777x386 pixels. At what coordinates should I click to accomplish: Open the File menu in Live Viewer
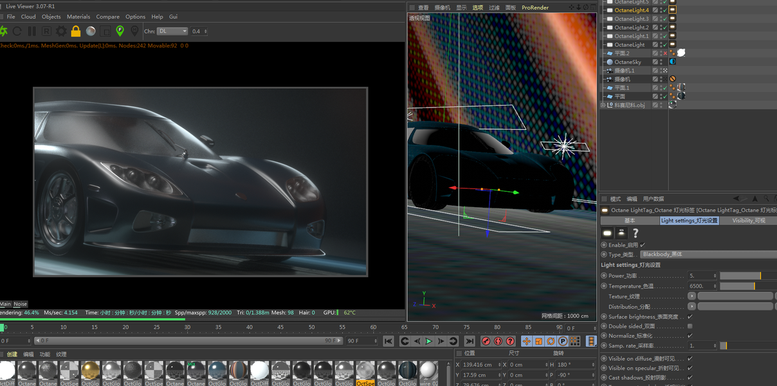[x=11, y=17]
